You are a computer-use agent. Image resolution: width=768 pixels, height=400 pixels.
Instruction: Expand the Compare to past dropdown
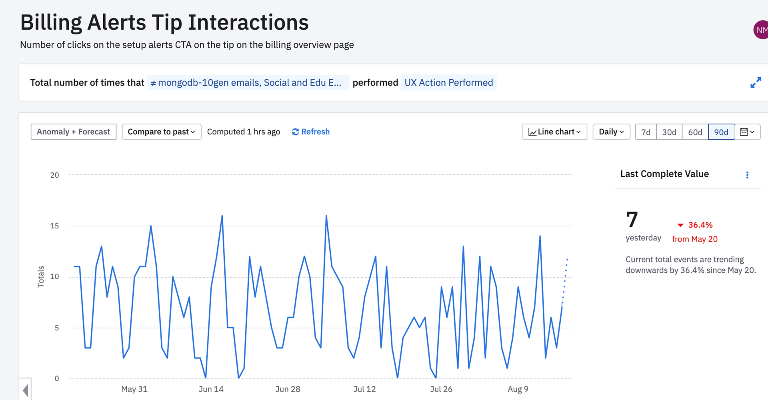click(161, 132)
